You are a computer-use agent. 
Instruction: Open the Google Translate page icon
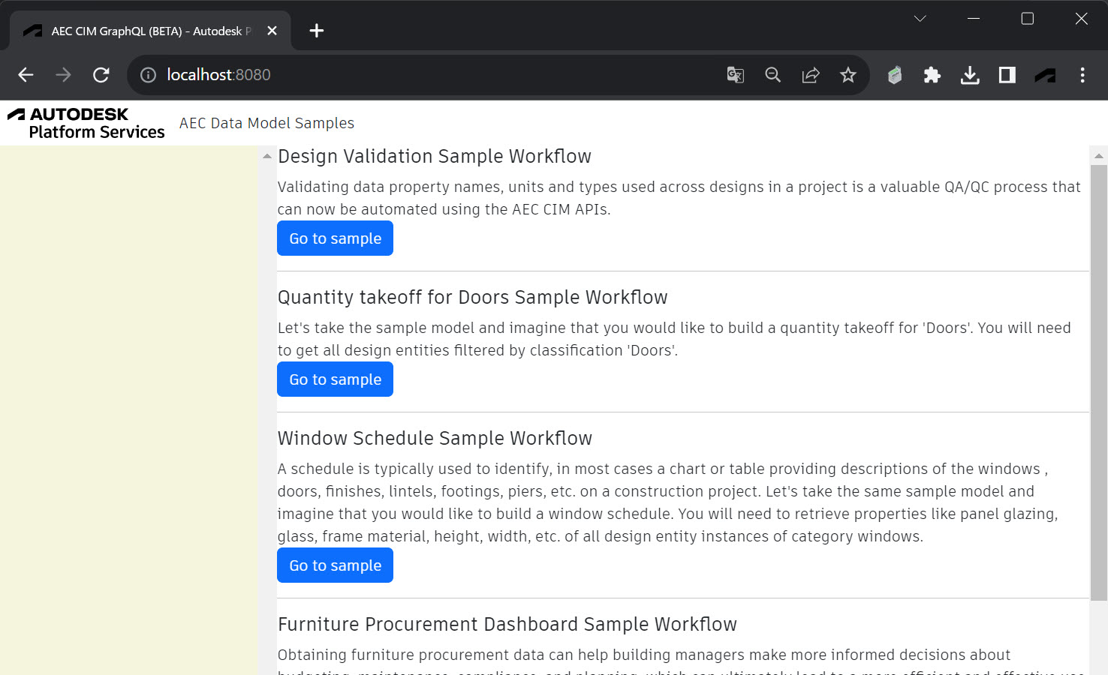[735, 75]
